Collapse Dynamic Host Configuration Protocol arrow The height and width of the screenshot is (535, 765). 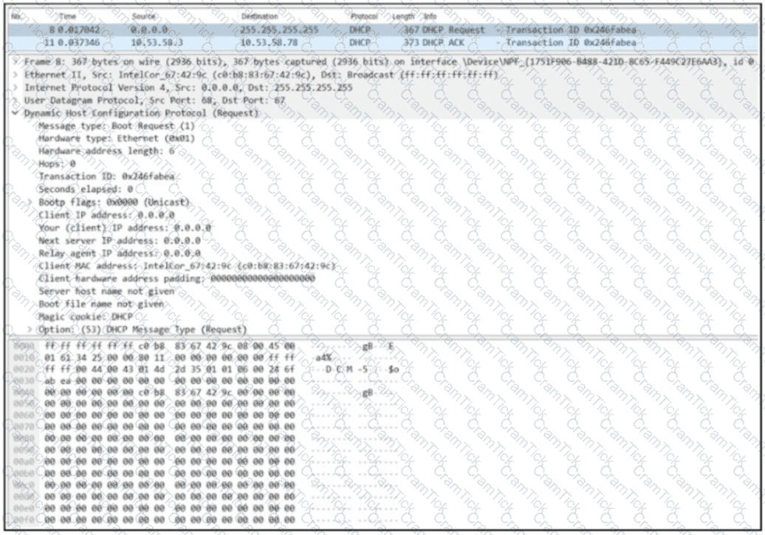(17, 113)
